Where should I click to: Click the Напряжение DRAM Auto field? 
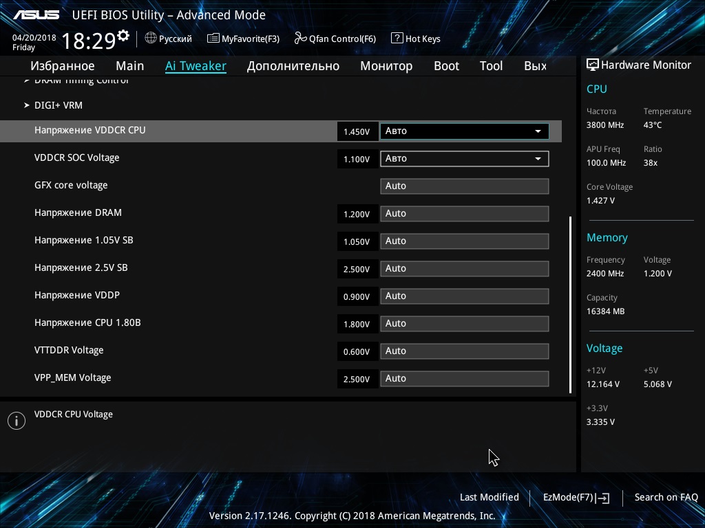pos(465,214)
